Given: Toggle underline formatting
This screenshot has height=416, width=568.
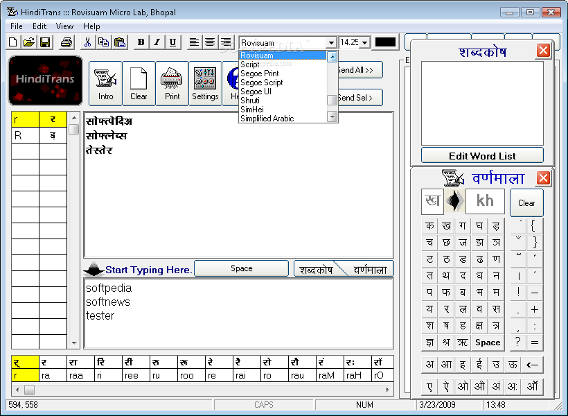Looking at the screenshot, I should (172, 42).
